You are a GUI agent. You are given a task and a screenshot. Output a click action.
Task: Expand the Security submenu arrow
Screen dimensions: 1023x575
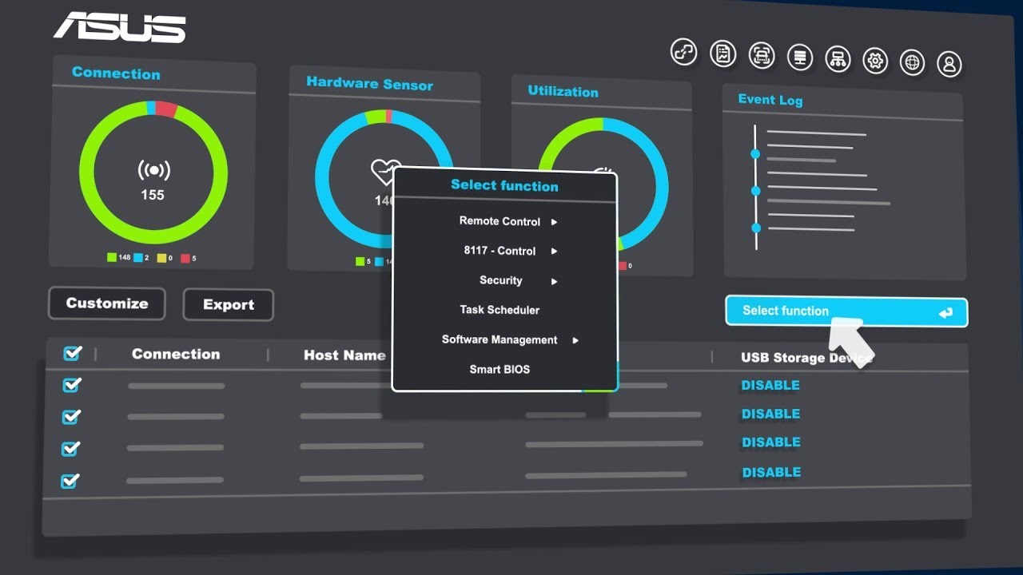pos(554,281)
